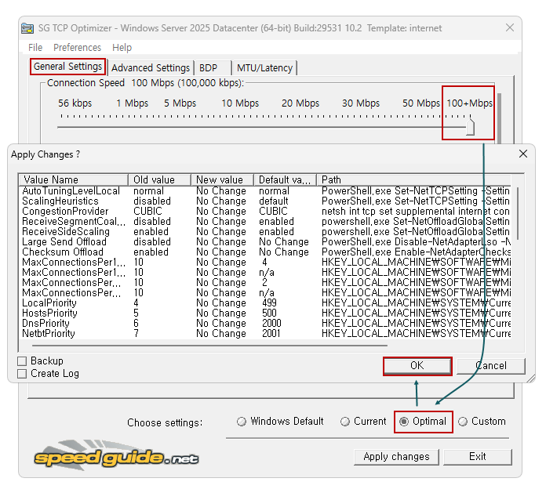Image resolution: width=546 pixels, height=500 pixels.
Task: Sort by the Value Name column header
Action: pyautogui.click(x=74, y=180)
